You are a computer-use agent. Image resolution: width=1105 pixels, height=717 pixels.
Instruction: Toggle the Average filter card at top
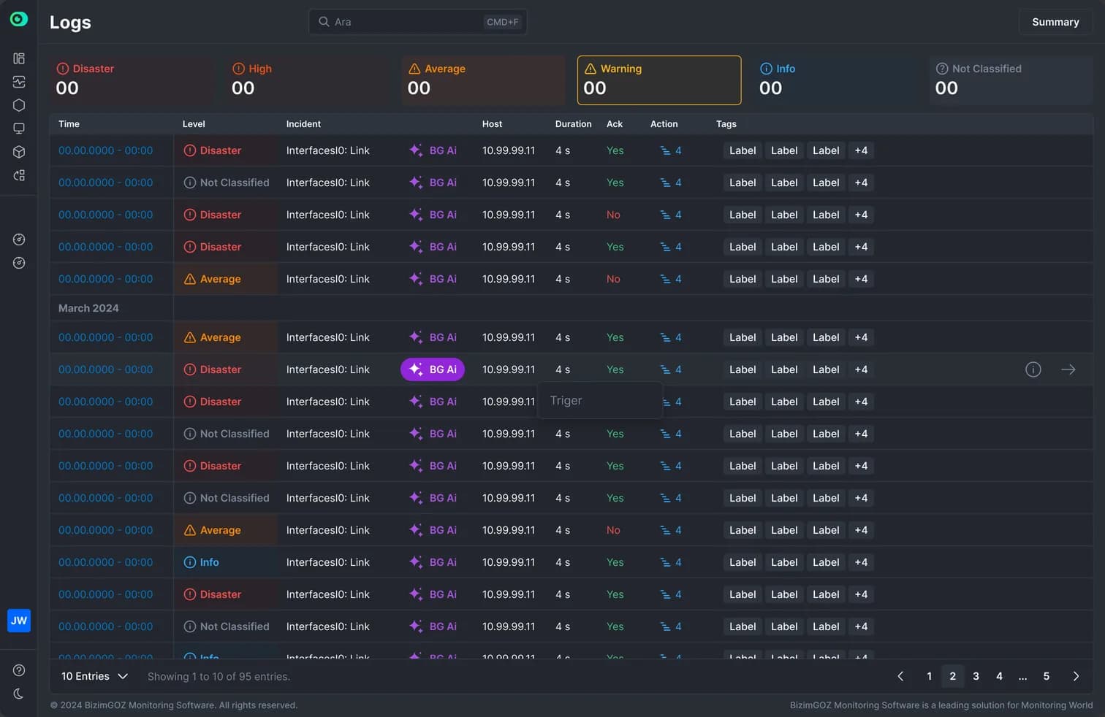pos(484,80)
